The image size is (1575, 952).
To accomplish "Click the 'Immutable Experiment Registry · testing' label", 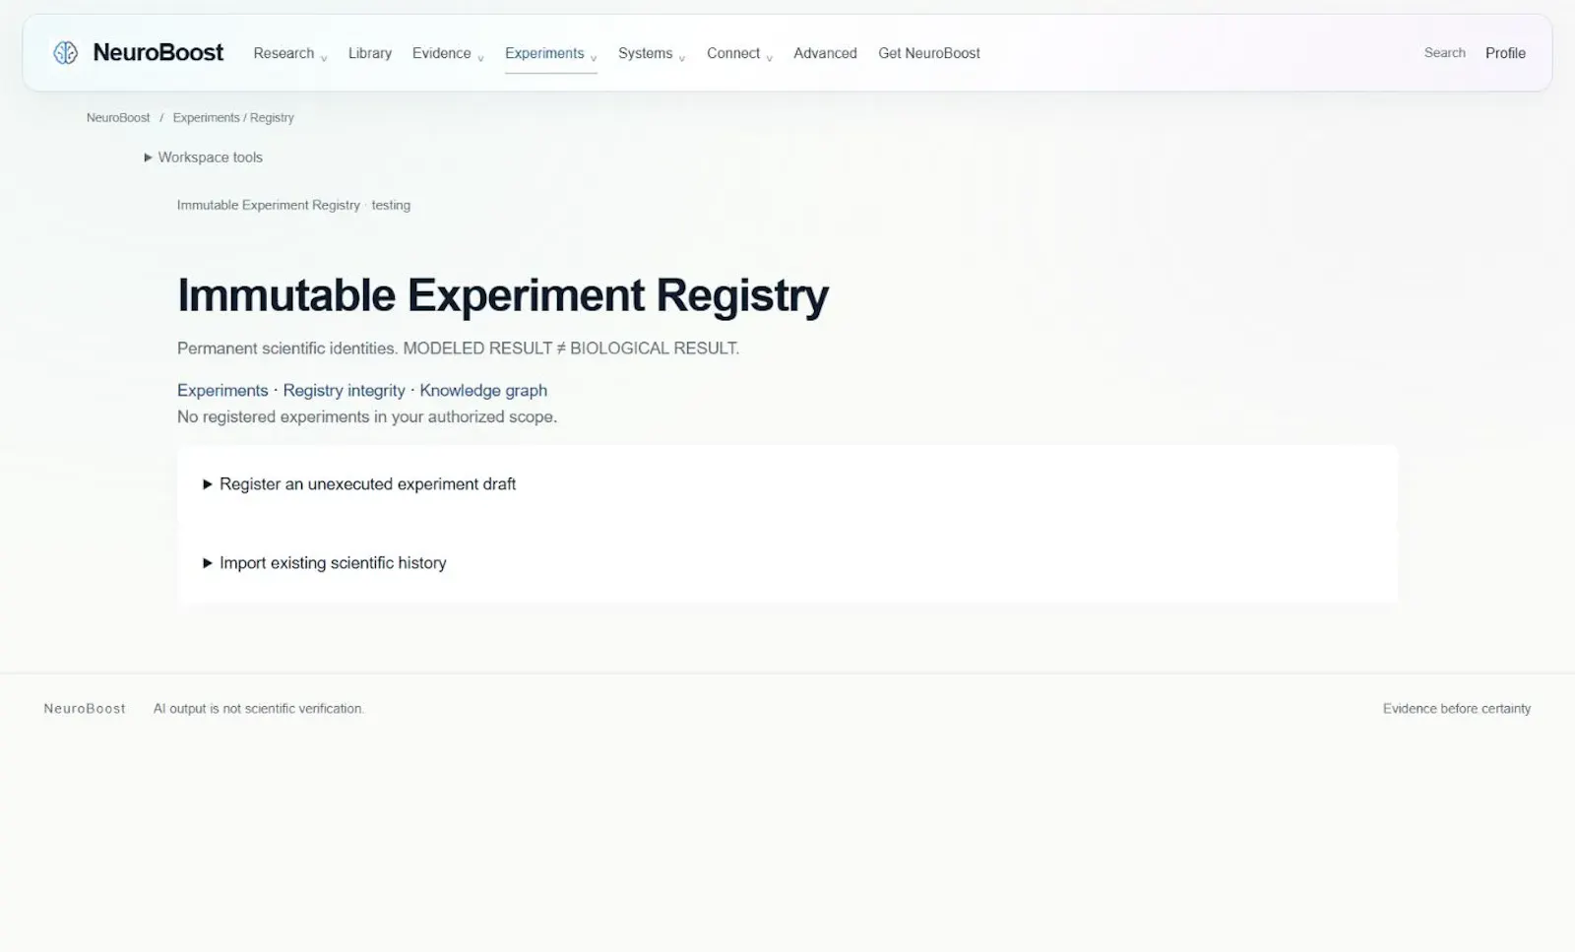I will tap(293, 206).
